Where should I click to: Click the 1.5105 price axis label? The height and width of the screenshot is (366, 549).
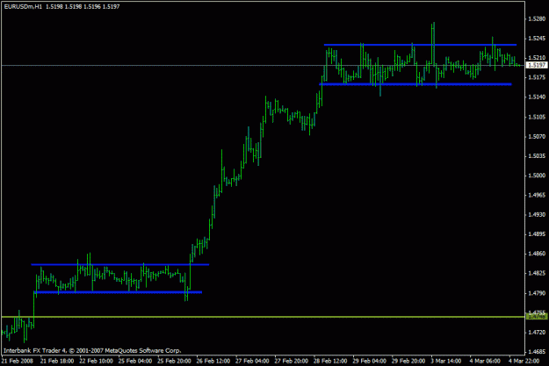point(537,117)
